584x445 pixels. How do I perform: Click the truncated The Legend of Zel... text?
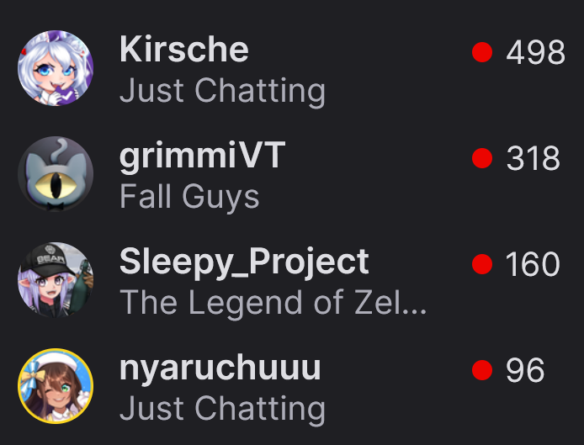(273, 303)
